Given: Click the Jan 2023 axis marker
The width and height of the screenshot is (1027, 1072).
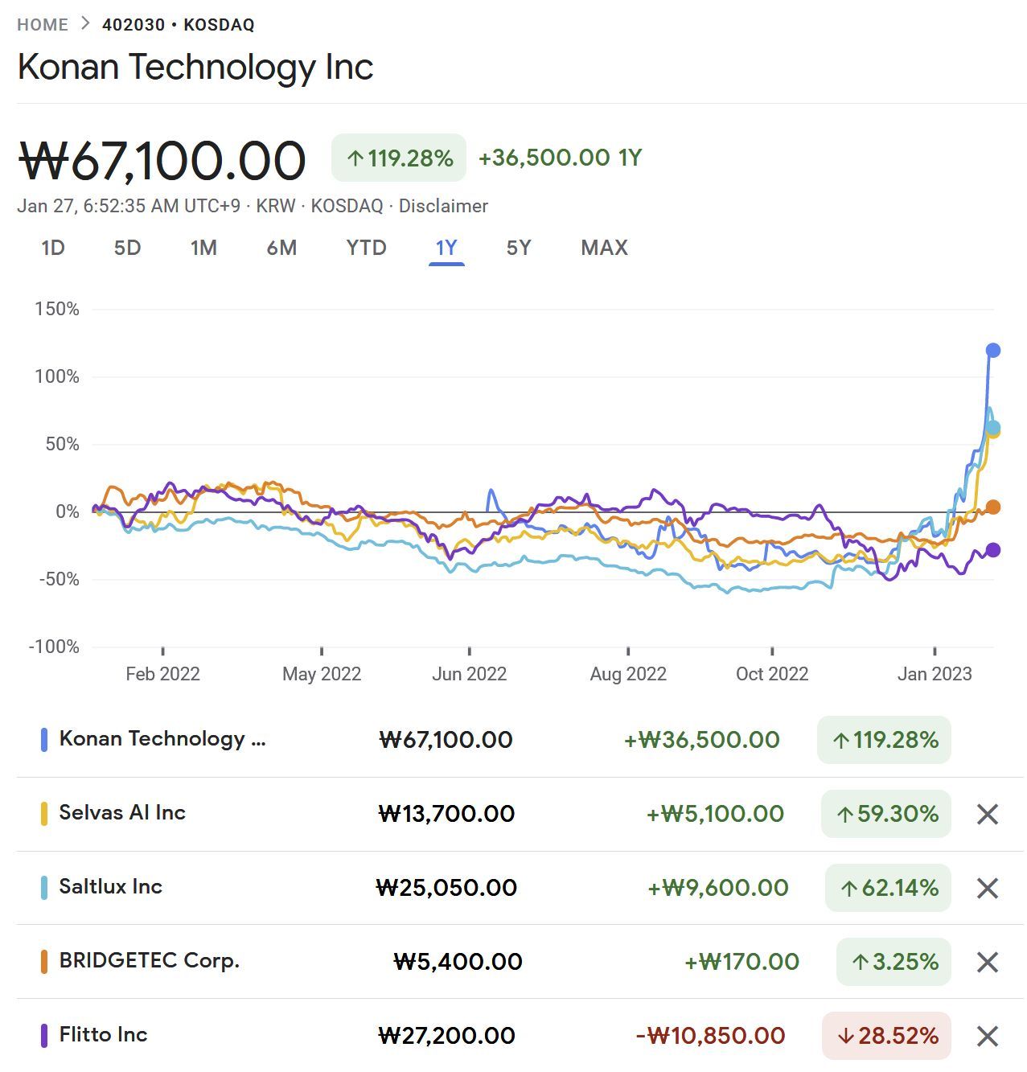Looking at the screenshot, I should 935,674.
